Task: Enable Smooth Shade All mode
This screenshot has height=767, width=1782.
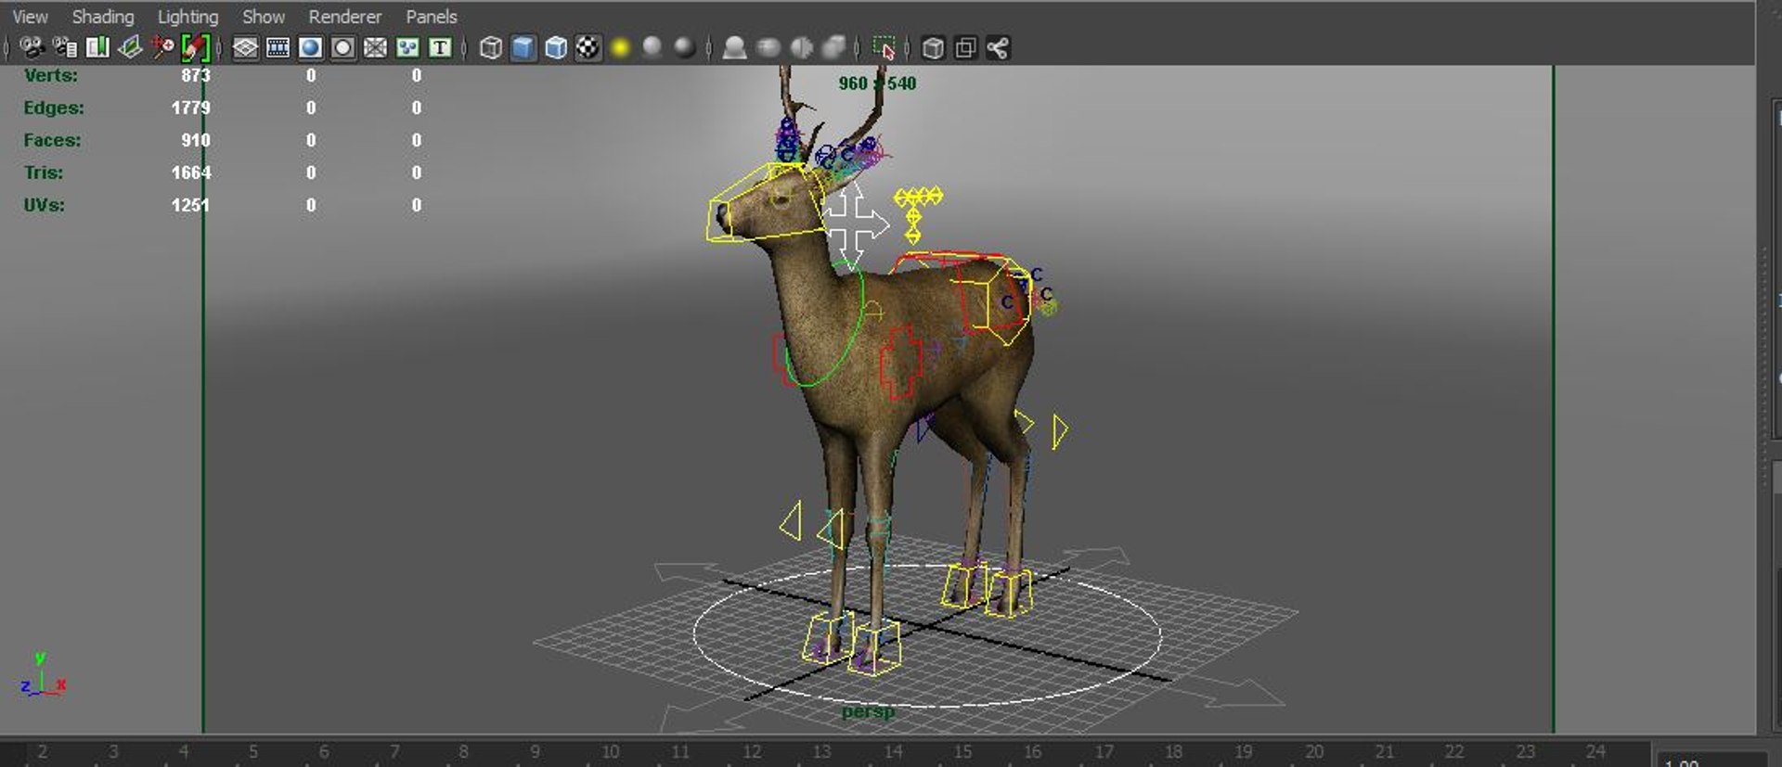Action: click(x=523, y=47)
